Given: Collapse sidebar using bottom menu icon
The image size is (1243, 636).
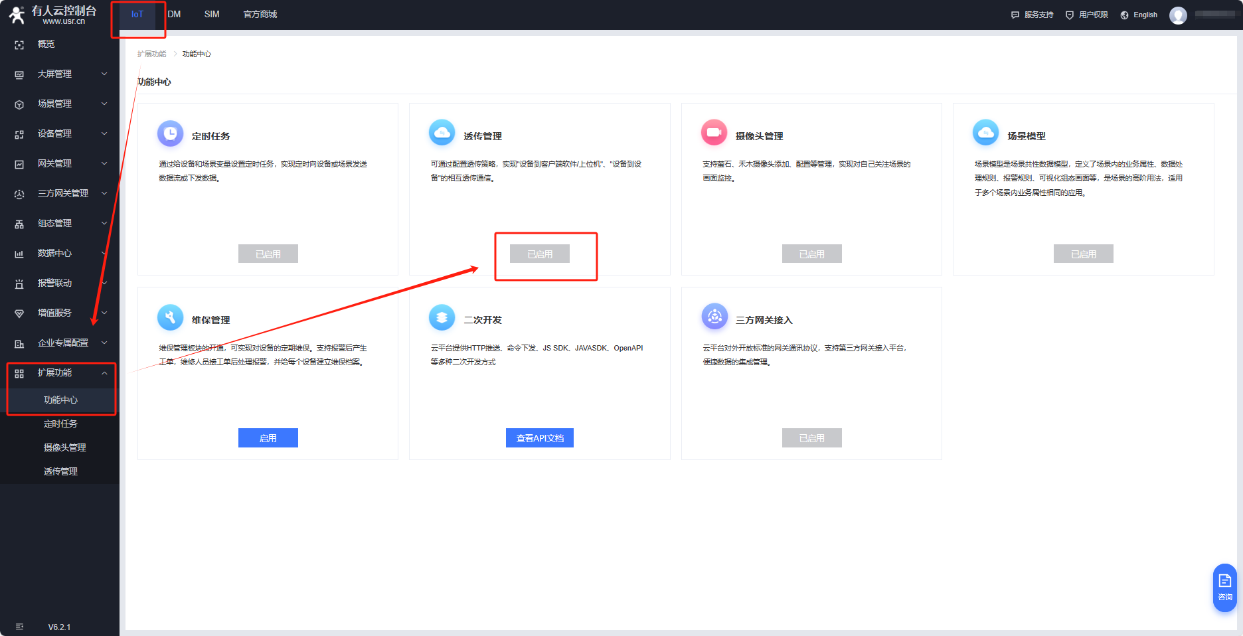Looking at the screenshot, I should point(19,627).
